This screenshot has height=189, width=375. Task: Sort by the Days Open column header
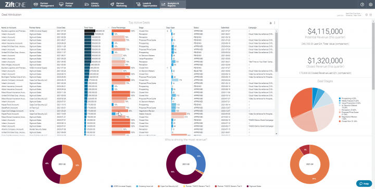(x=170, y=28)
